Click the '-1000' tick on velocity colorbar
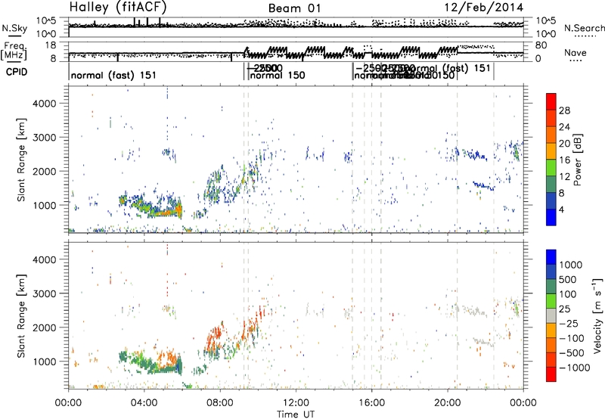The height and width of the screenshot is (419, 605). (x=574, y=368)
